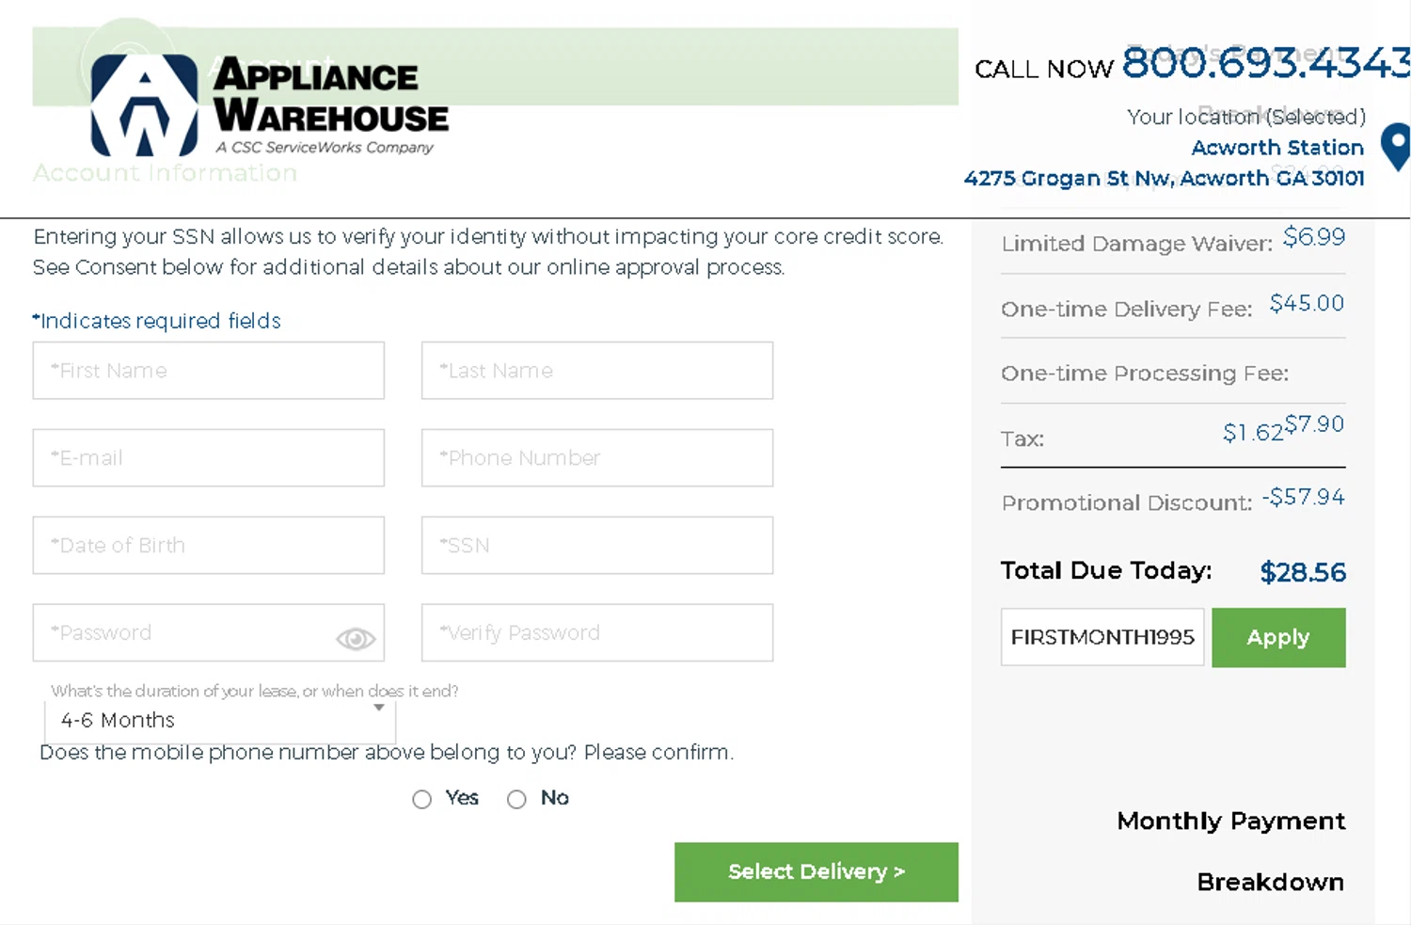The width and height of the screenshot is (1411, 925).
Task: Click the First Name field
Action: [x=209, y=371]
